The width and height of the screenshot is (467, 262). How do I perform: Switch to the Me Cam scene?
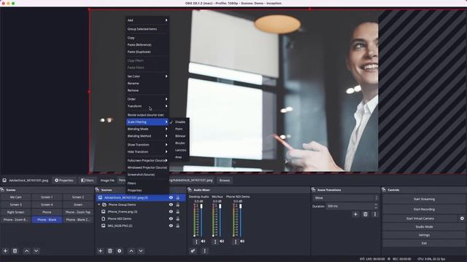pyautogui.click(x=16, y=197)
